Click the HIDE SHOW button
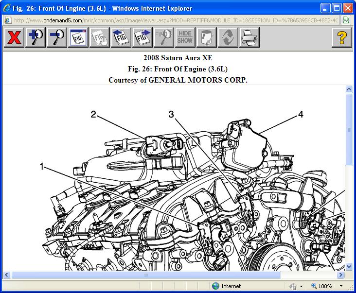Image resolution: width=356 pixels, height=293 pixels. (x=185, y=37)
